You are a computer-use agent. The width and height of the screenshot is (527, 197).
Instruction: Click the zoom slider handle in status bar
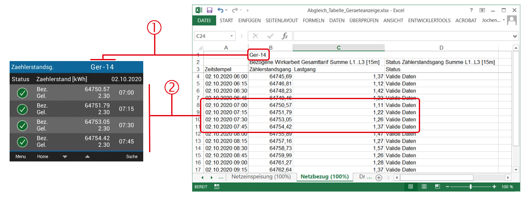pos(471,187)
